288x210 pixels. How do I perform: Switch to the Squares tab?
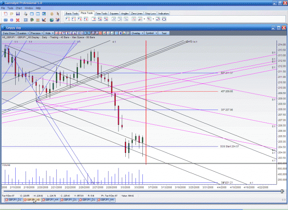pyautogui.click(x=114, y=13)
